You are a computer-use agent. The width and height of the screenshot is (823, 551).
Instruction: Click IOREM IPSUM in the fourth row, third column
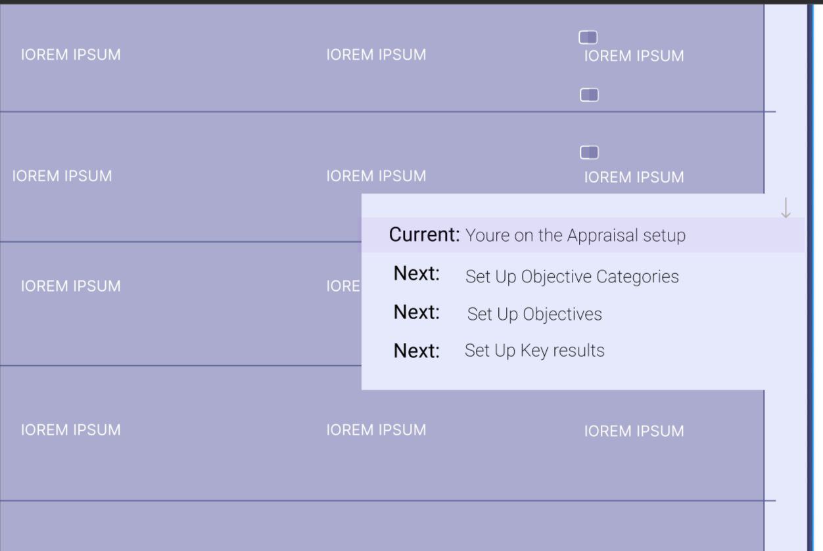(x=635, y=431)
